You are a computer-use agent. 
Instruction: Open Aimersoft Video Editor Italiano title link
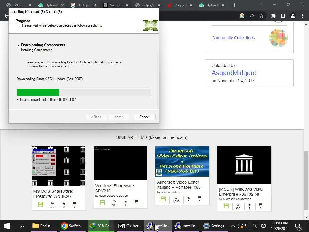(x=180, y=185)
